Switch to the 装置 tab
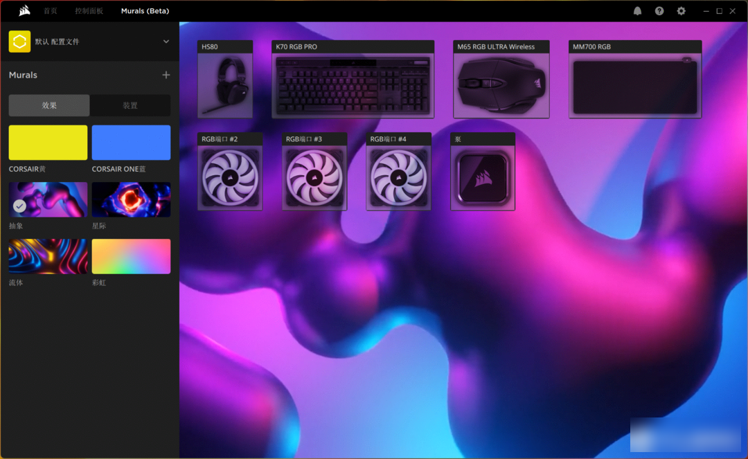This screenshot has width=748, height=459. (130, 105)
